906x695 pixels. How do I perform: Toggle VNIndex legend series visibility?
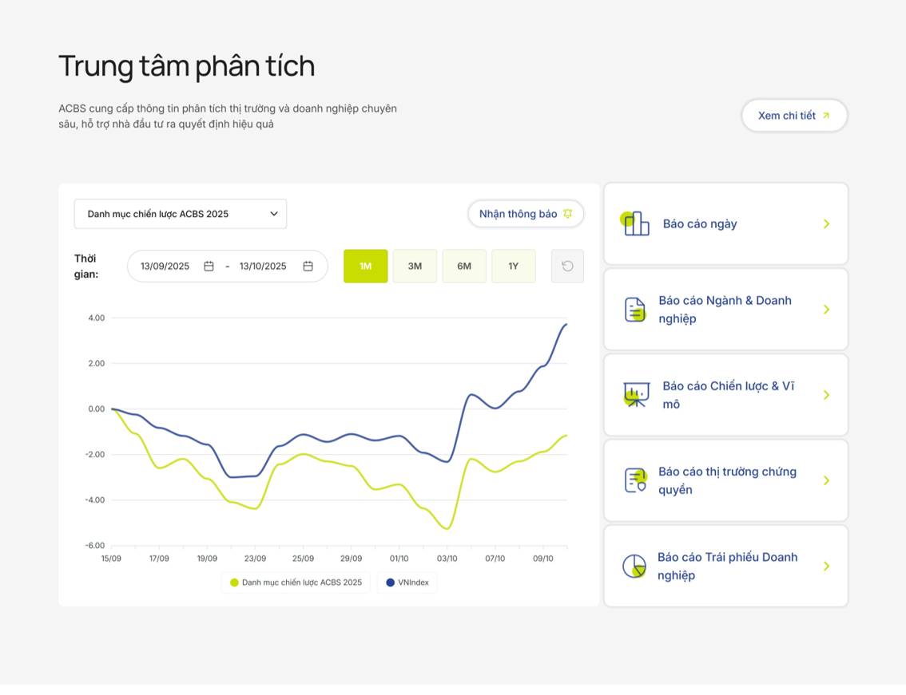click(407, 582)
